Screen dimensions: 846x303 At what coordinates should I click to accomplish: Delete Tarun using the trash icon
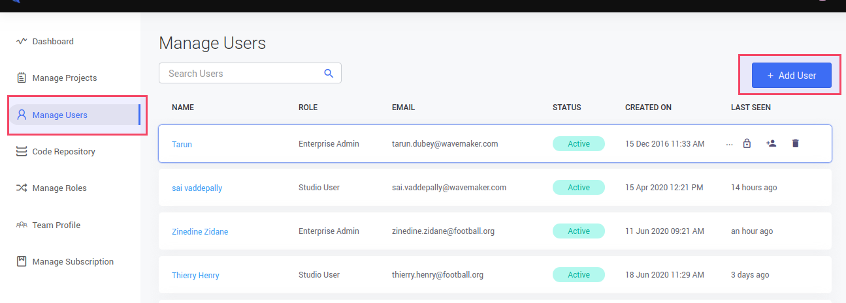pos(795,143)
